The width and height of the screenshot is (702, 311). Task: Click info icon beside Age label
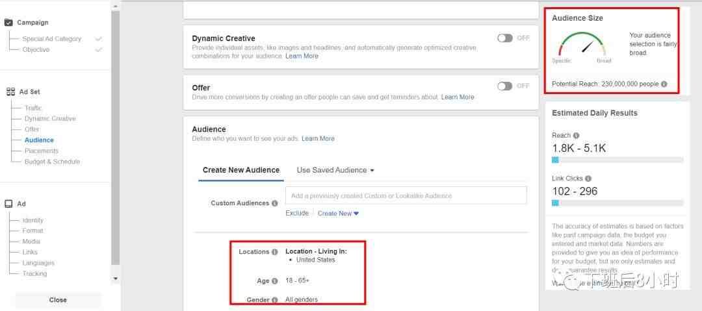point(275,281)
